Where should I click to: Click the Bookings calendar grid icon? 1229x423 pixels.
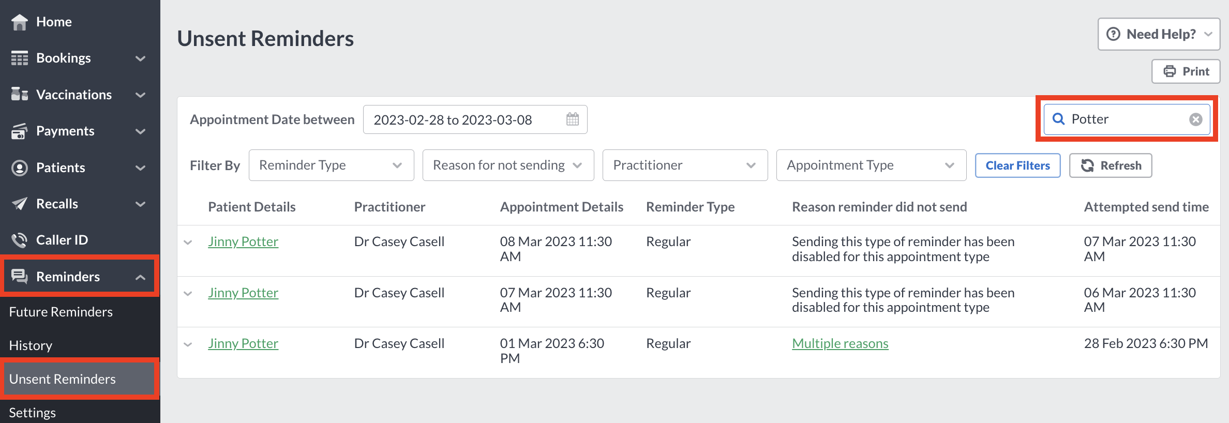(20, 58)
